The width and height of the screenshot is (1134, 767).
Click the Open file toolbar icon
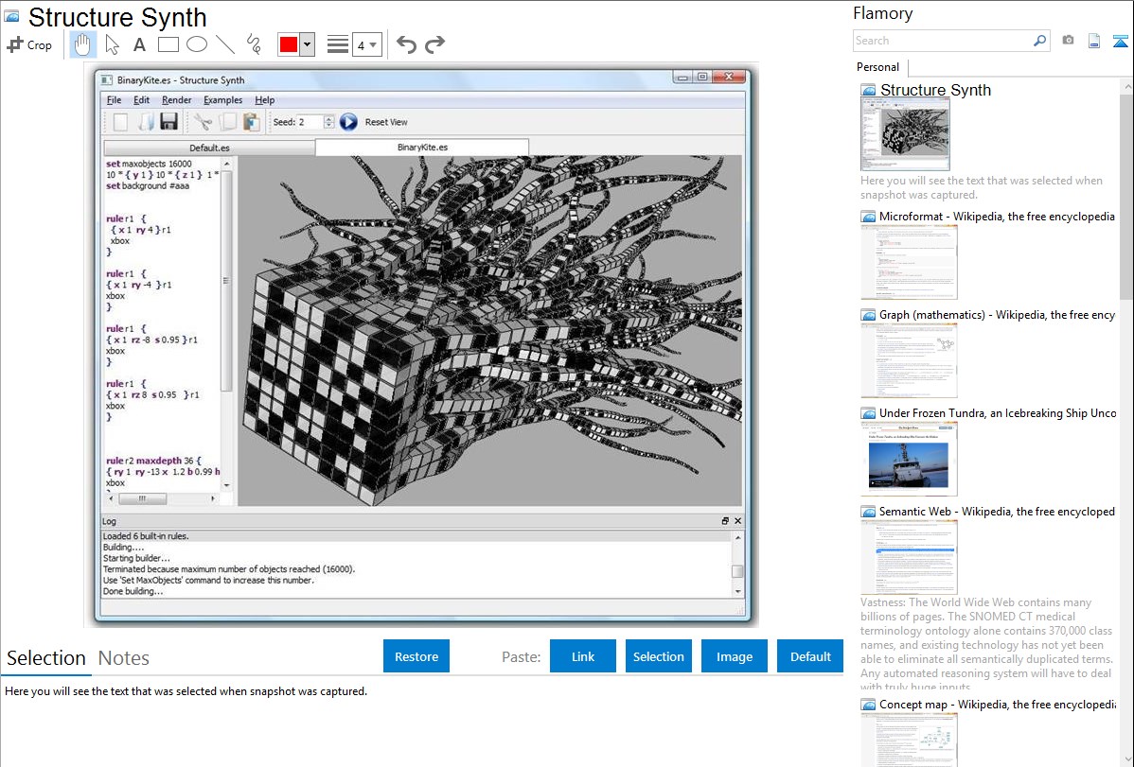[146, 122]
